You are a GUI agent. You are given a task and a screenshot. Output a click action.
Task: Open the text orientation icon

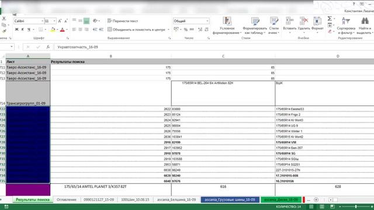click(95, 21)
